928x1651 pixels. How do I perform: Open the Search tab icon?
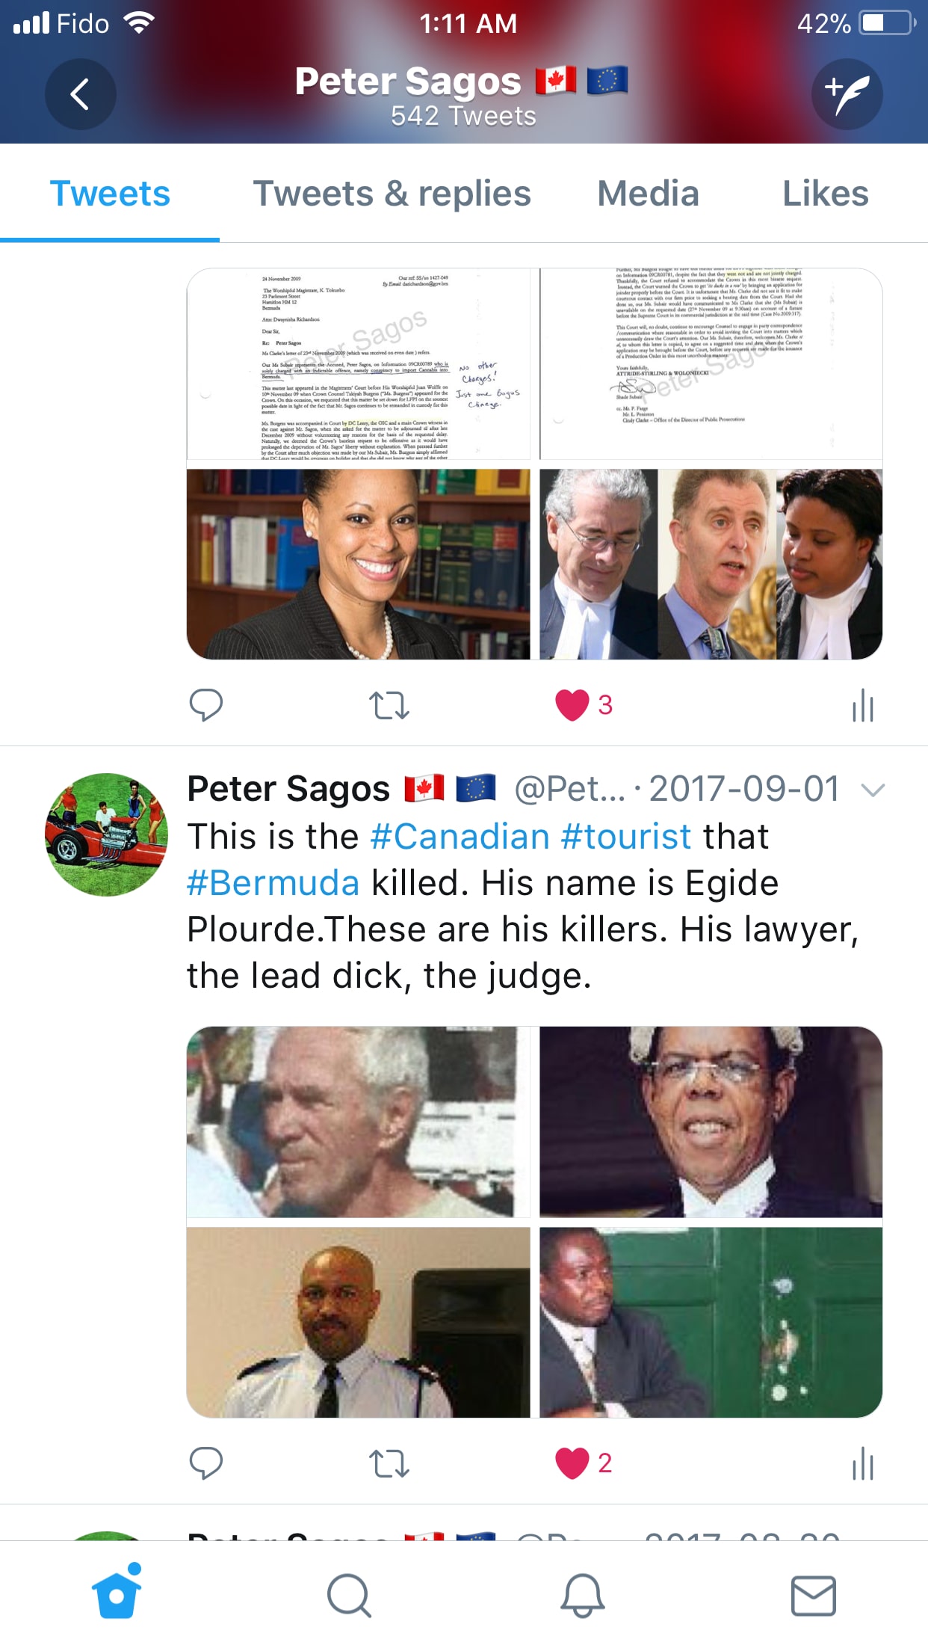[349, 1596]
